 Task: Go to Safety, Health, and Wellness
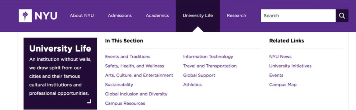[x=134, y=66]
